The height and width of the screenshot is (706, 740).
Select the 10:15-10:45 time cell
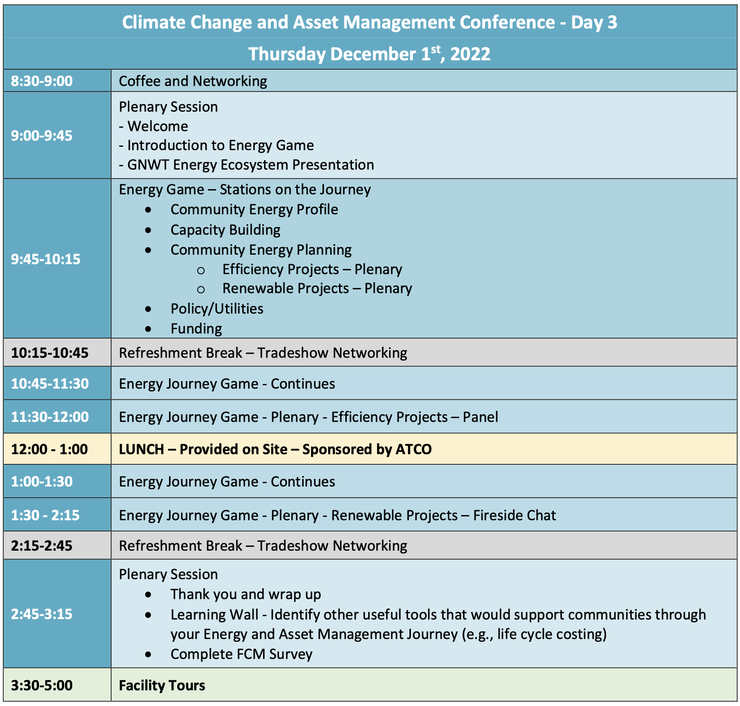tap(50, 353)
